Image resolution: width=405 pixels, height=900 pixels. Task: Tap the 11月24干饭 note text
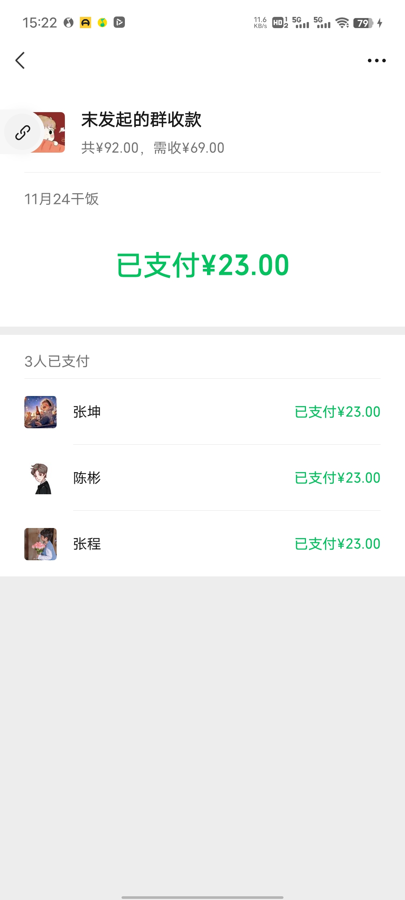[61, 199]
